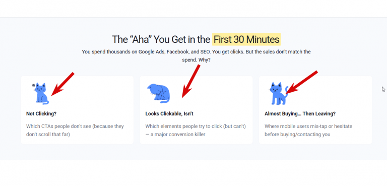Click the red arrow in the middle card
This screenshot has height=186, width=387.
click(x=191, y=81)
